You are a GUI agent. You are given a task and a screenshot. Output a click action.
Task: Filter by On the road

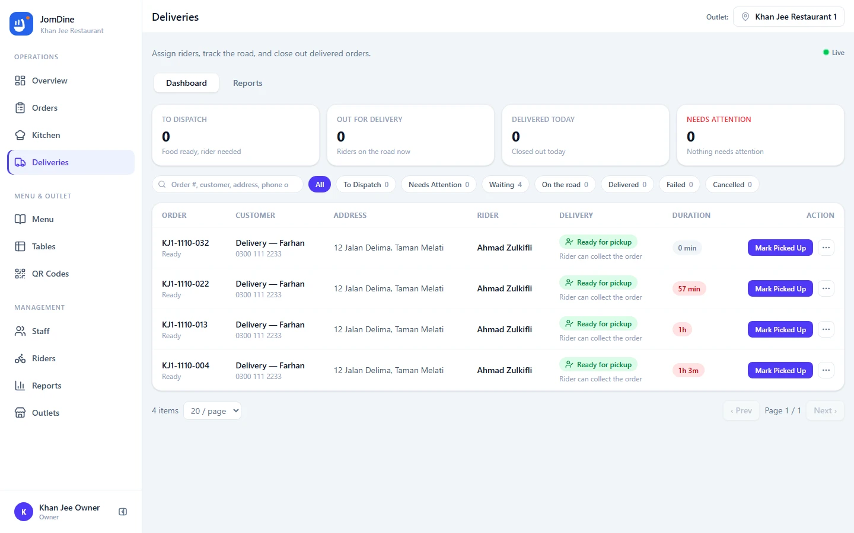(565, 185)
